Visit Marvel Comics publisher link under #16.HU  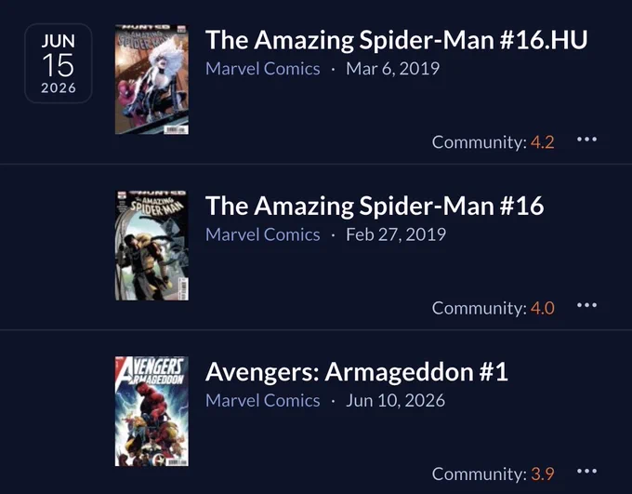click(263, 69)
